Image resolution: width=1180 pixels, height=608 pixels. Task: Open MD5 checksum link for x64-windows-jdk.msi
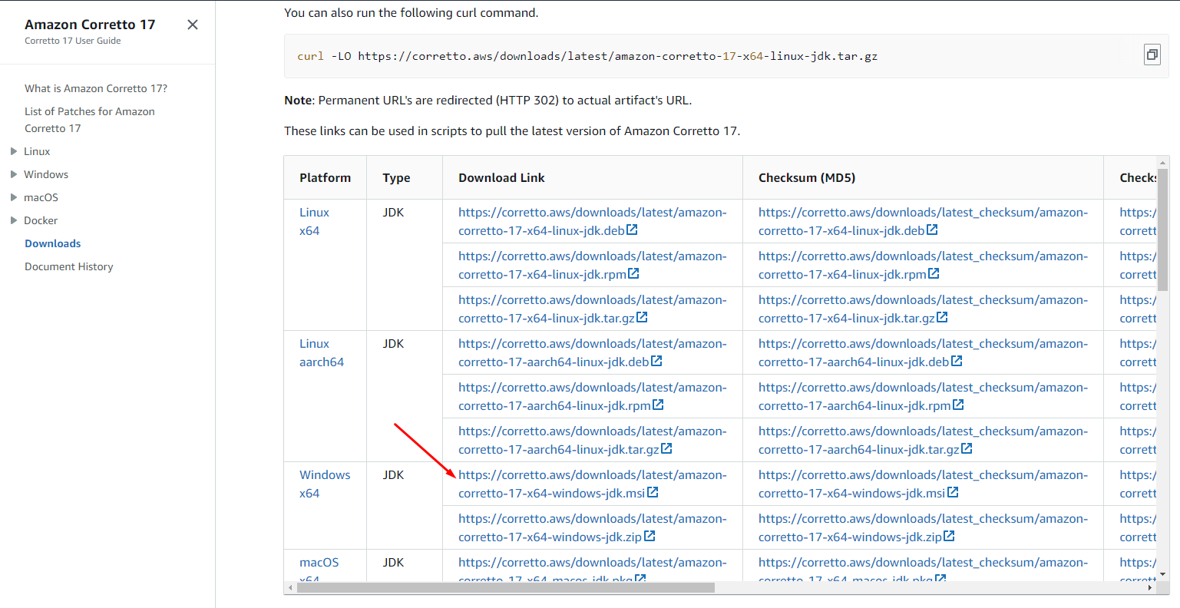(924, 484)
